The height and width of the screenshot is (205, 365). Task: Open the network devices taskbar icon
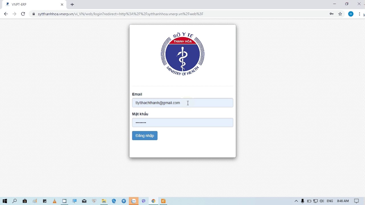[94, 201]
